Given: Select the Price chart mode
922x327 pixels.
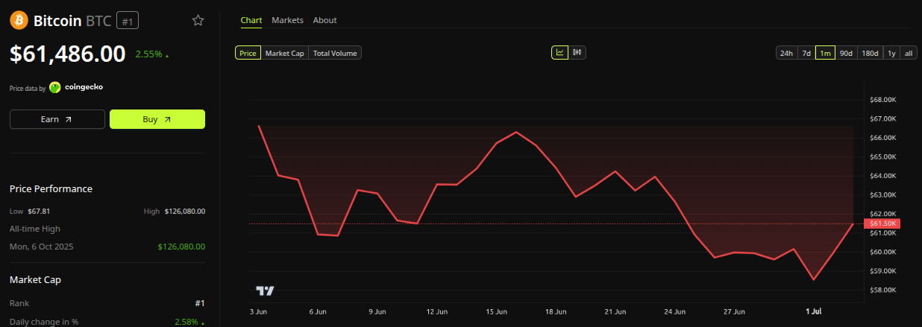Looking at the screenshot, I should (248, 53).
